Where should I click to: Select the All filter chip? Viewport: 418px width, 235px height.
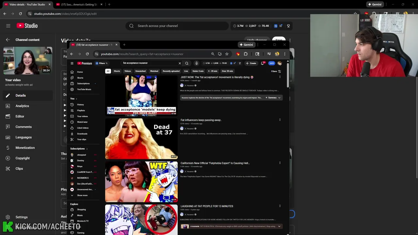(108, 71)
